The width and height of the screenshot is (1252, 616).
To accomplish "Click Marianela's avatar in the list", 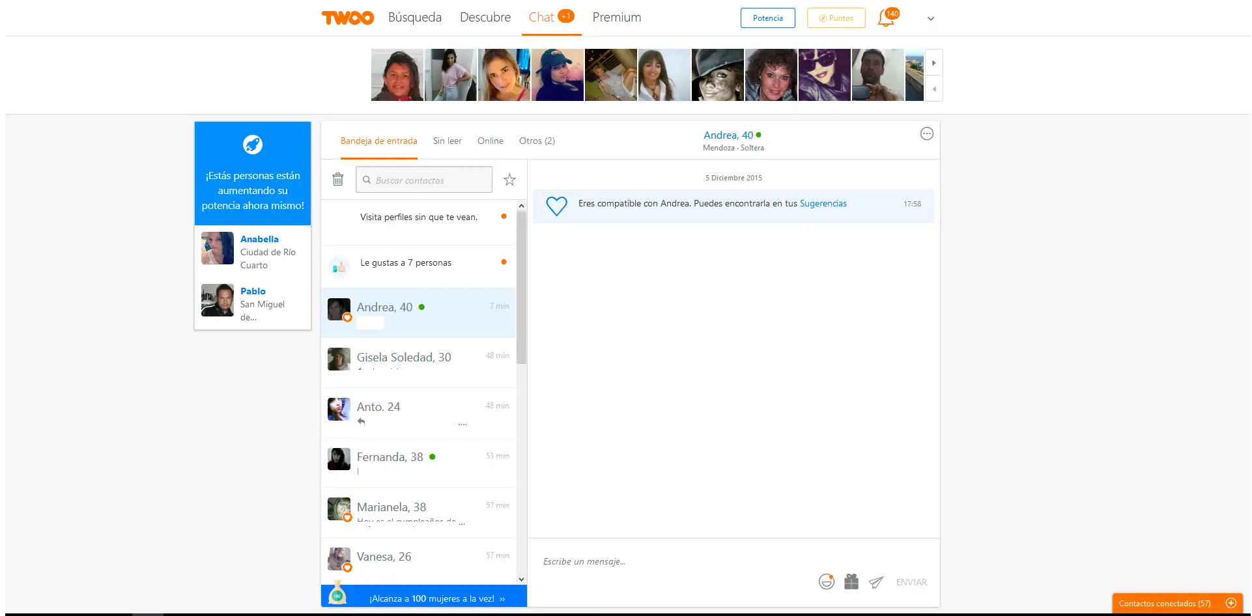I will [339, 509].
